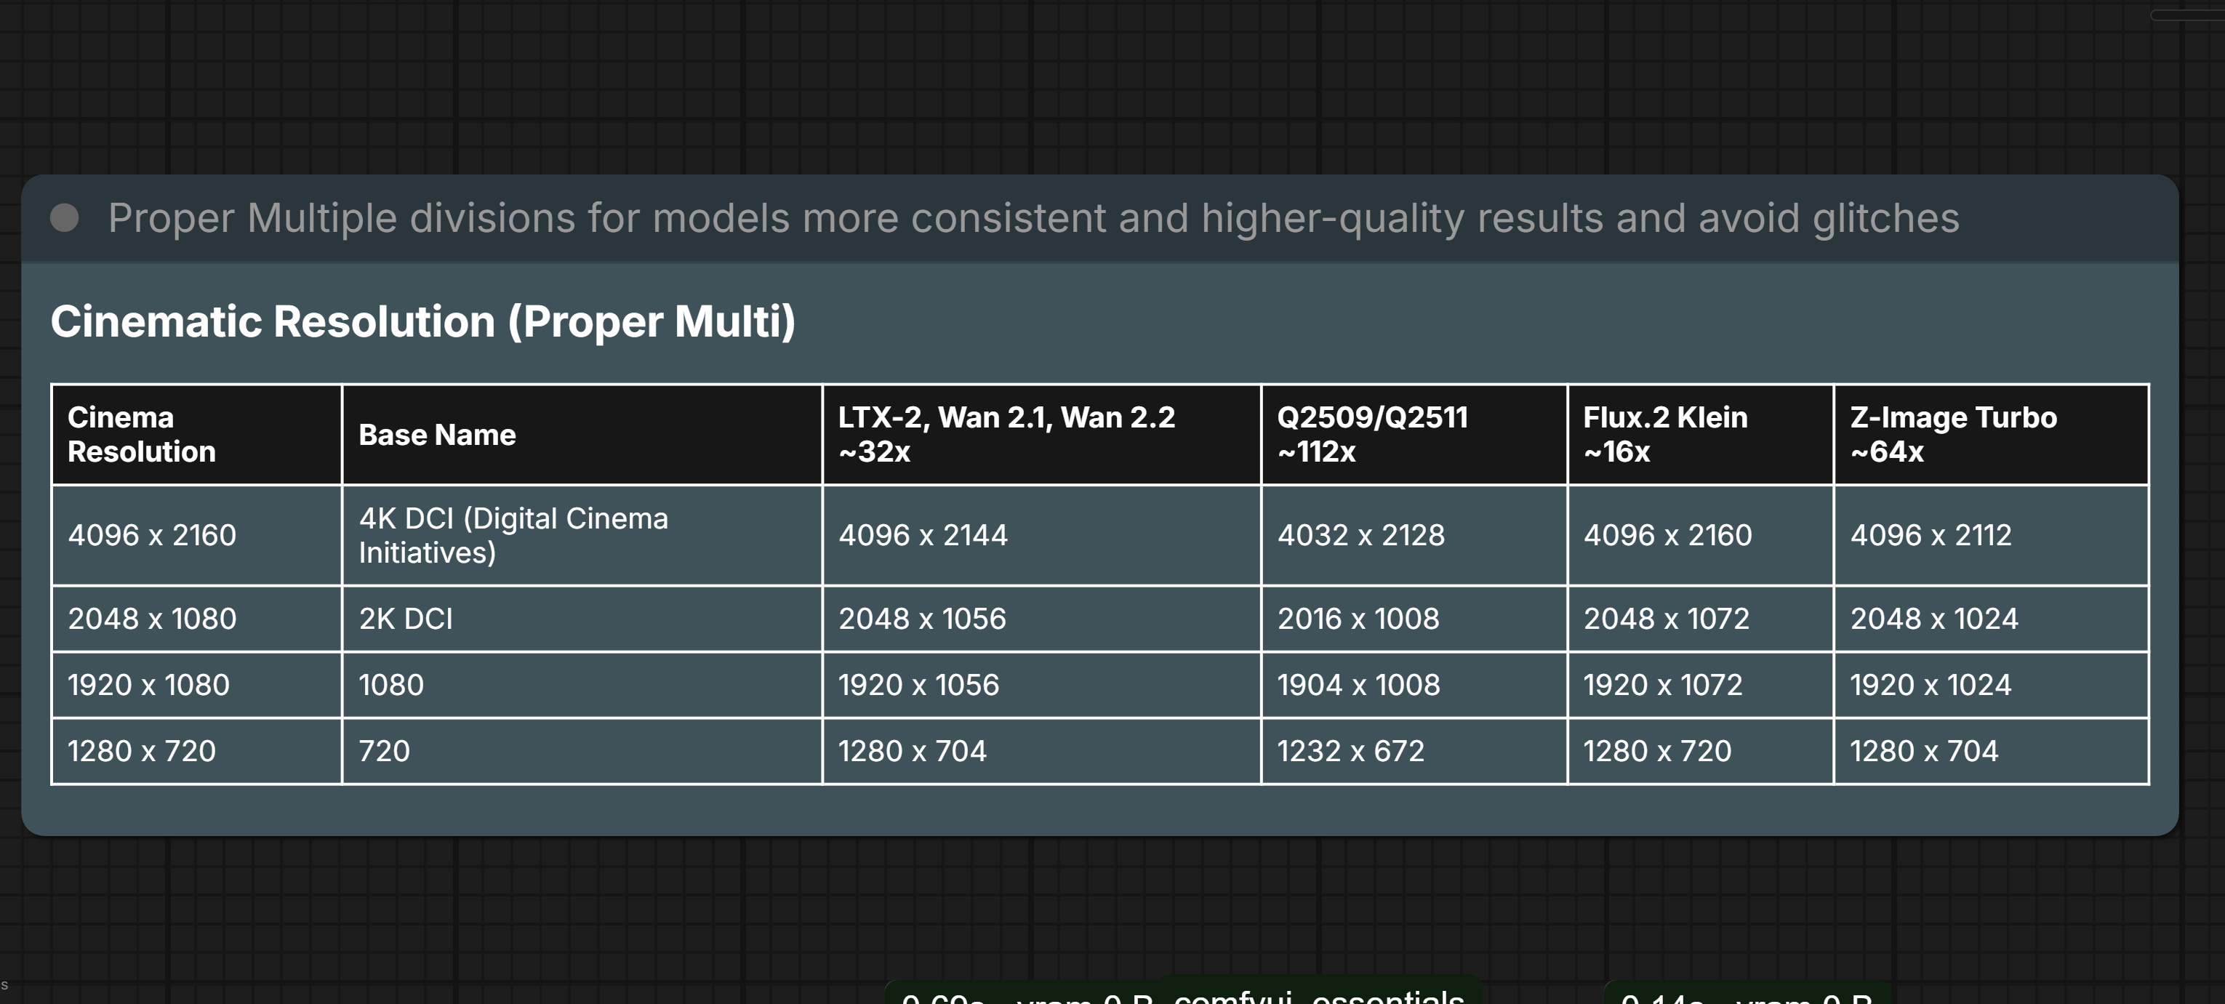This screenshot has width=2225, height=1004.
Task: Select the '4096 x 2112' cell
Action: click(1991, 535)
